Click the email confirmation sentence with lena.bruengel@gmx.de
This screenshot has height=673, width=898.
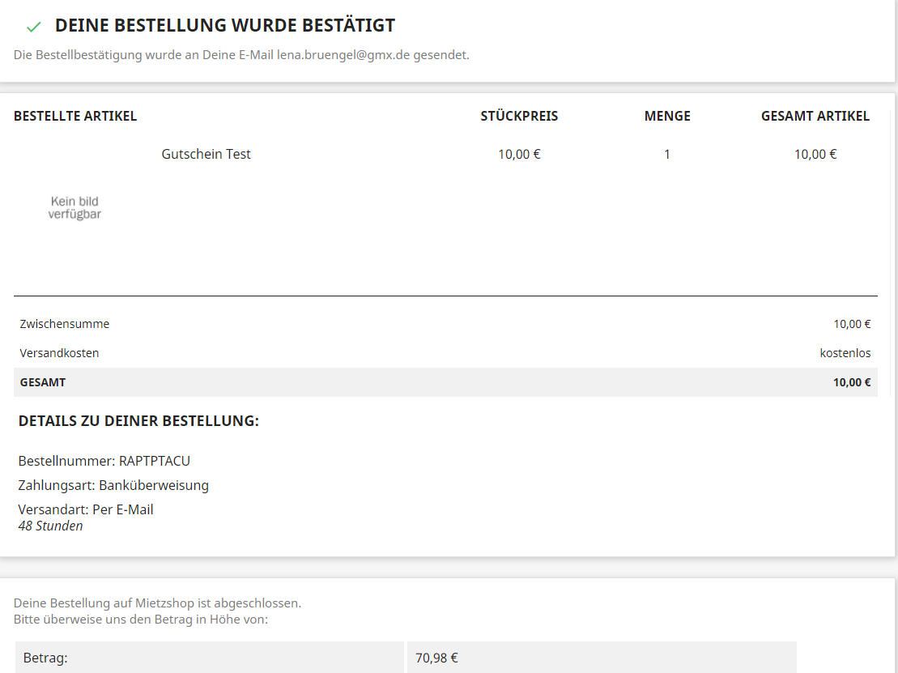(241, 55)
